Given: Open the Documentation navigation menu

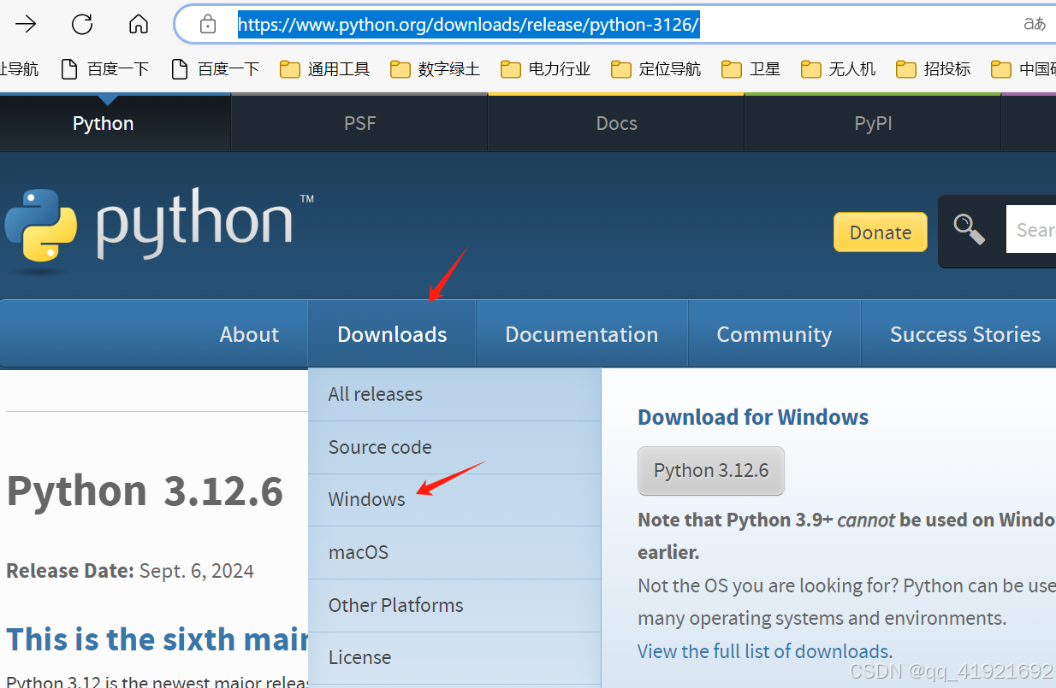Looking at the screenshot, I should coord(582,334).
